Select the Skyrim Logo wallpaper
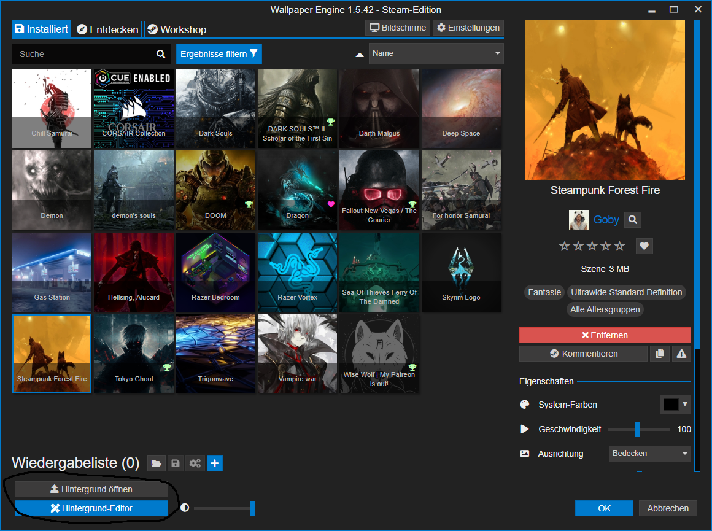712x531 pixels. [461, 272]
